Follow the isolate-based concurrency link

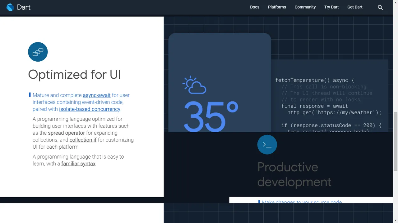tap(90, 109)
